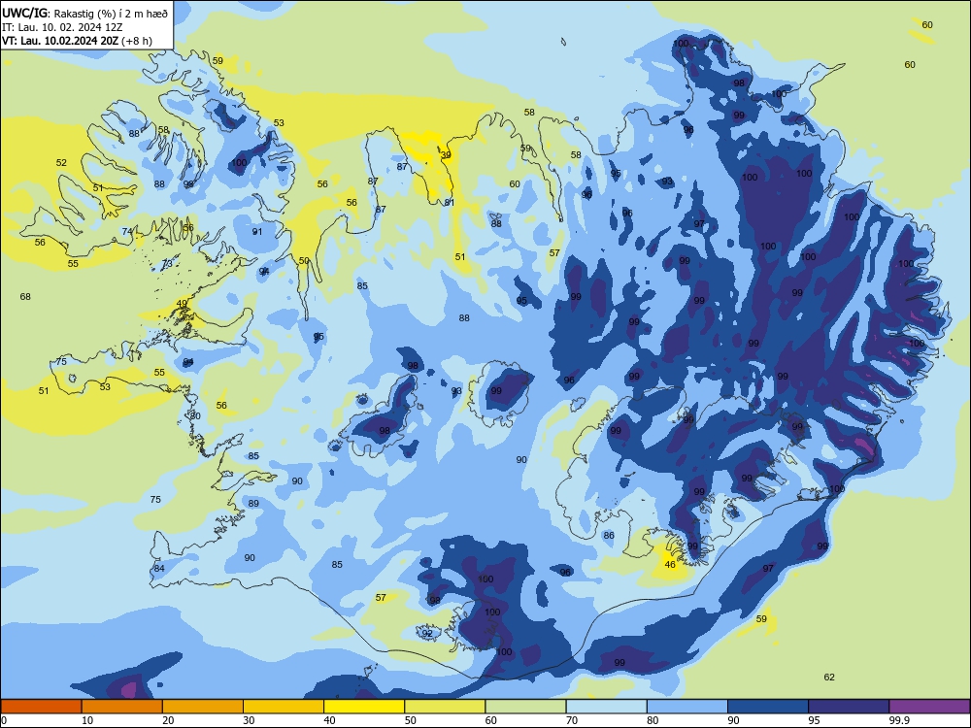Click the 20–30 legend color swatch
This screenshot has height=728, width=971.
pyautogui.click(x=203, y=707)
